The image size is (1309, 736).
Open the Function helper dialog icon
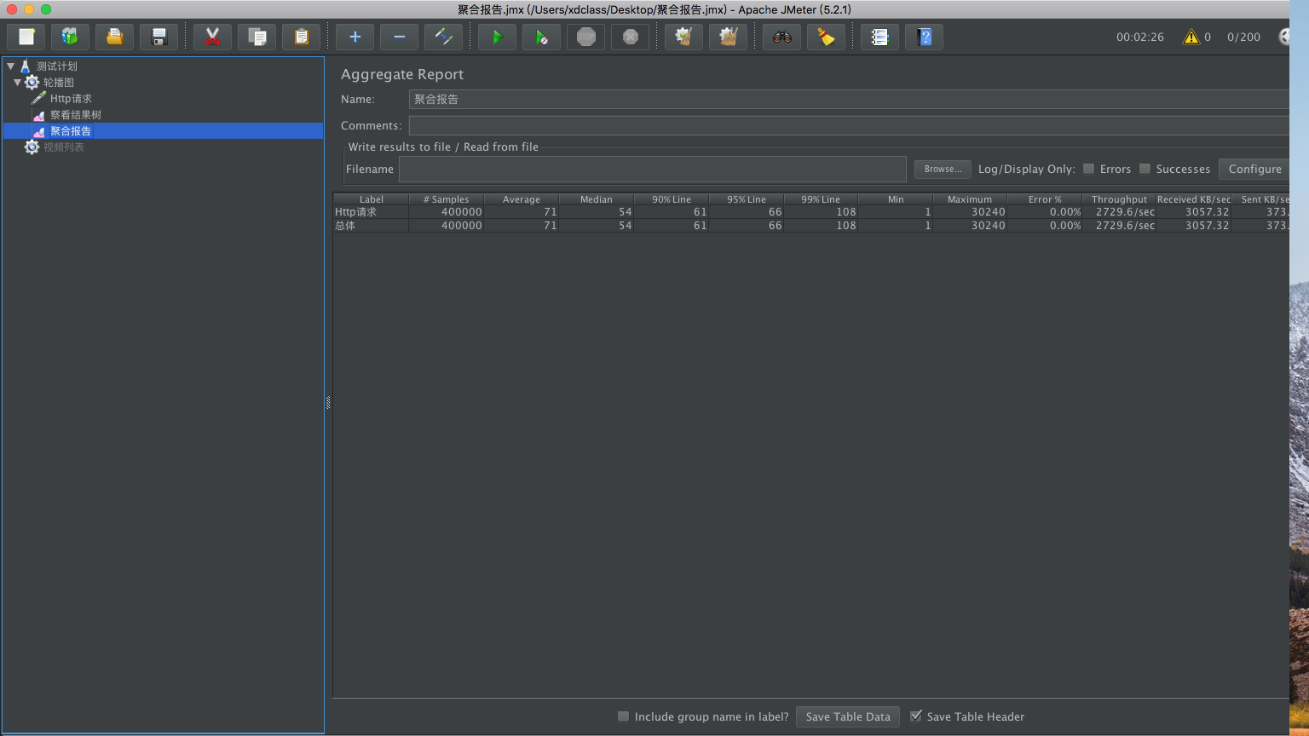879,37
